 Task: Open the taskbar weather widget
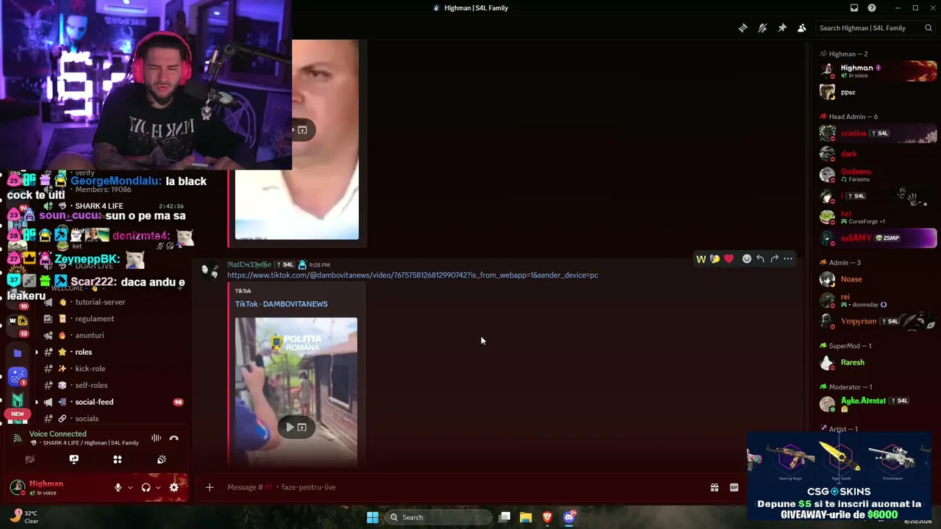[x=24, y=517]
